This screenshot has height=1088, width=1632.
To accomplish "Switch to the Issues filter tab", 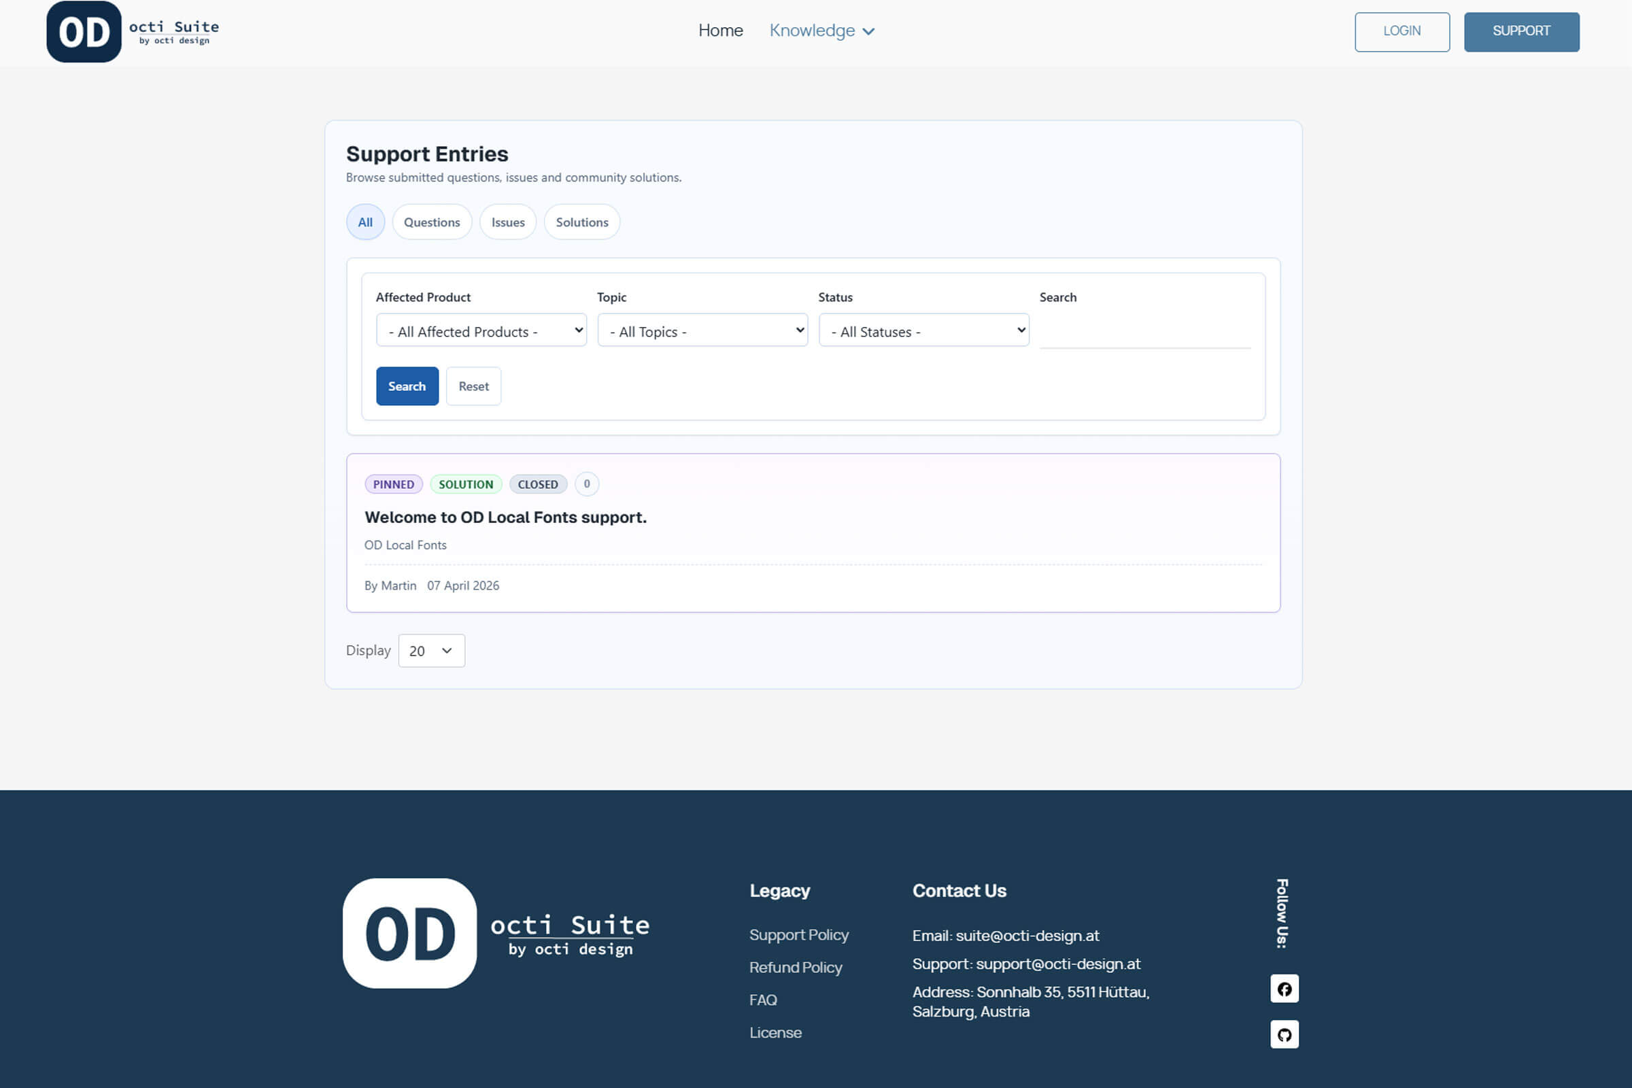I will 508,222.
